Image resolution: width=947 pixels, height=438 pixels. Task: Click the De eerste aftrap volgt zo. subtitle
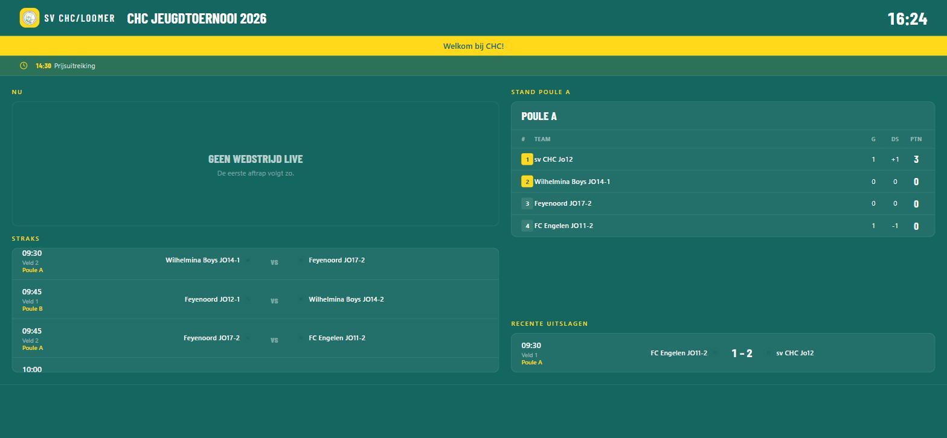(x=255, y=173)
